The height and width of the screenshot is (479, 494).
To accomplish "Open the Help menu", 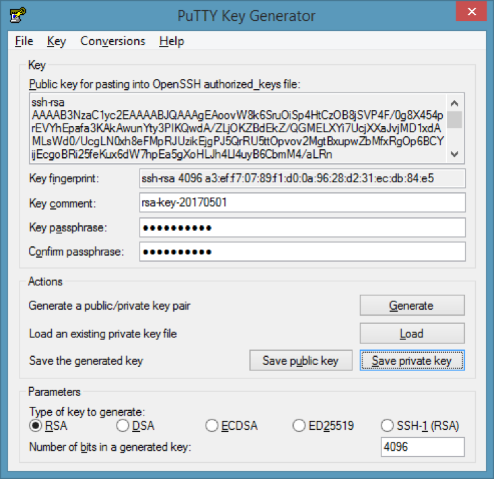I will pyautogui.click(x=171, y=41).
